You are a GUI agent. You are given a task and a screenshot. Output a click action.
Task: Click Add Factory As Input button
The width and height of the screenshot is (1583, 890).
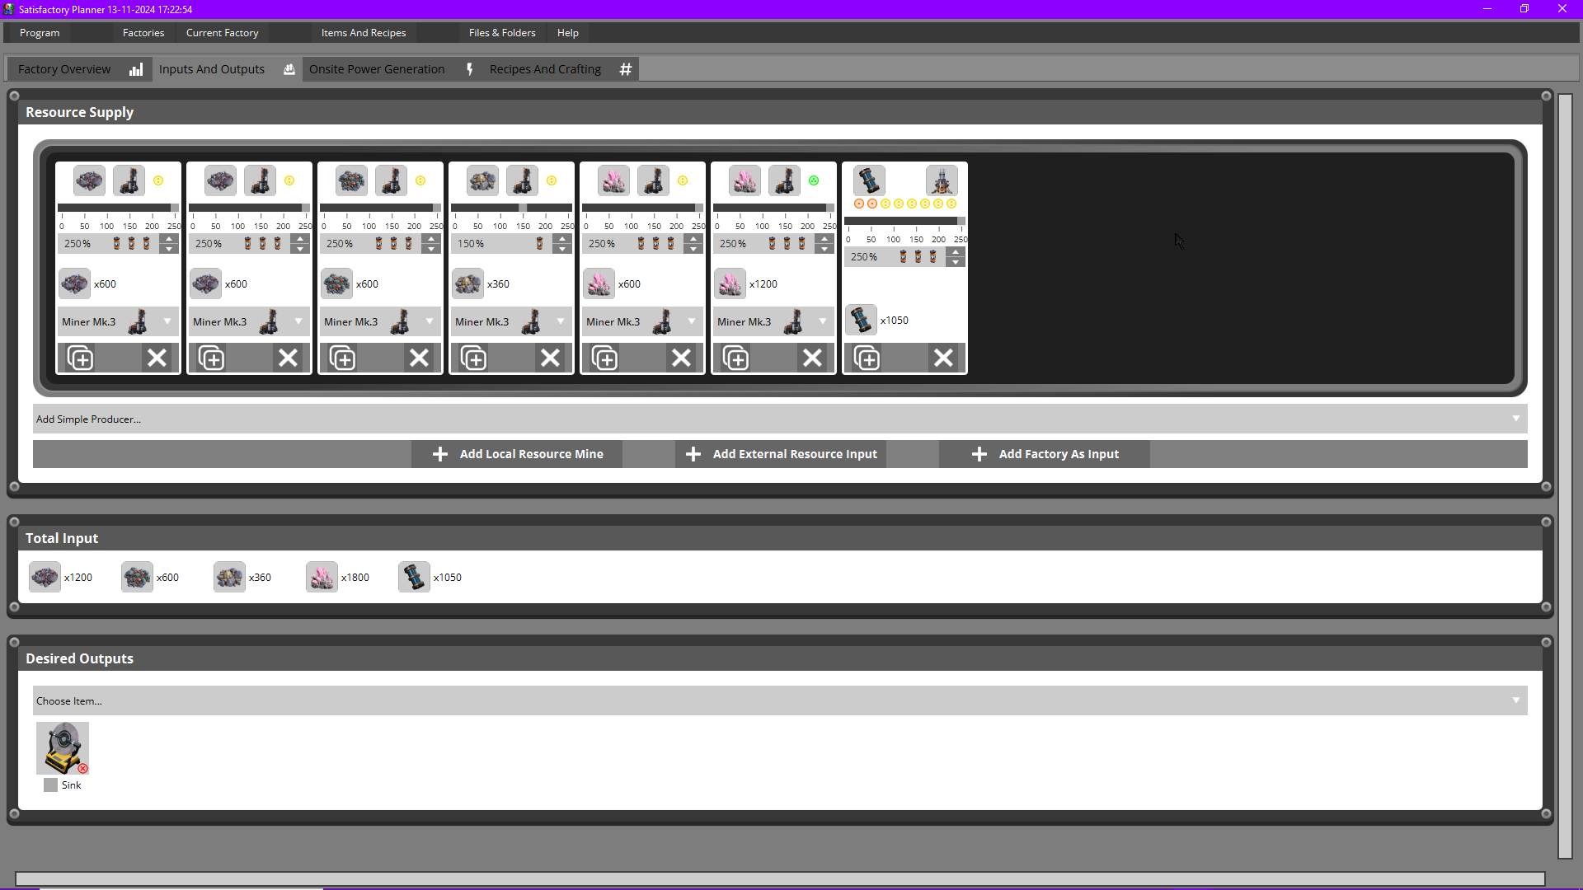coord(1045,454)
